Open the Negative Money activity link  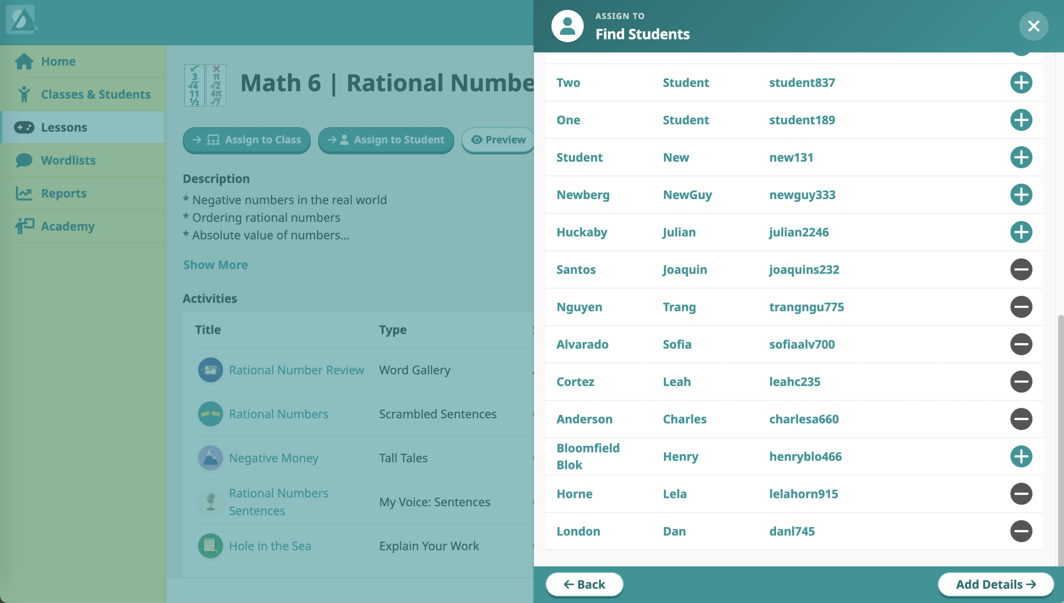[x=273, y=458]
